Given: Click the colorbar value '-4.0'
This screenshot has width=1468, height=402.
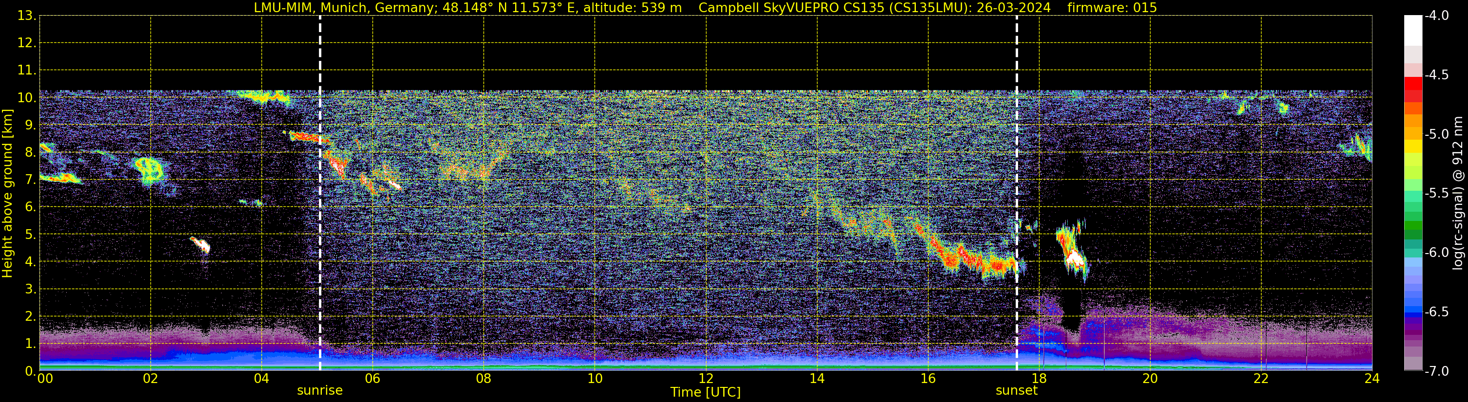Looking at the screenshot, I should pos(1437,16).
